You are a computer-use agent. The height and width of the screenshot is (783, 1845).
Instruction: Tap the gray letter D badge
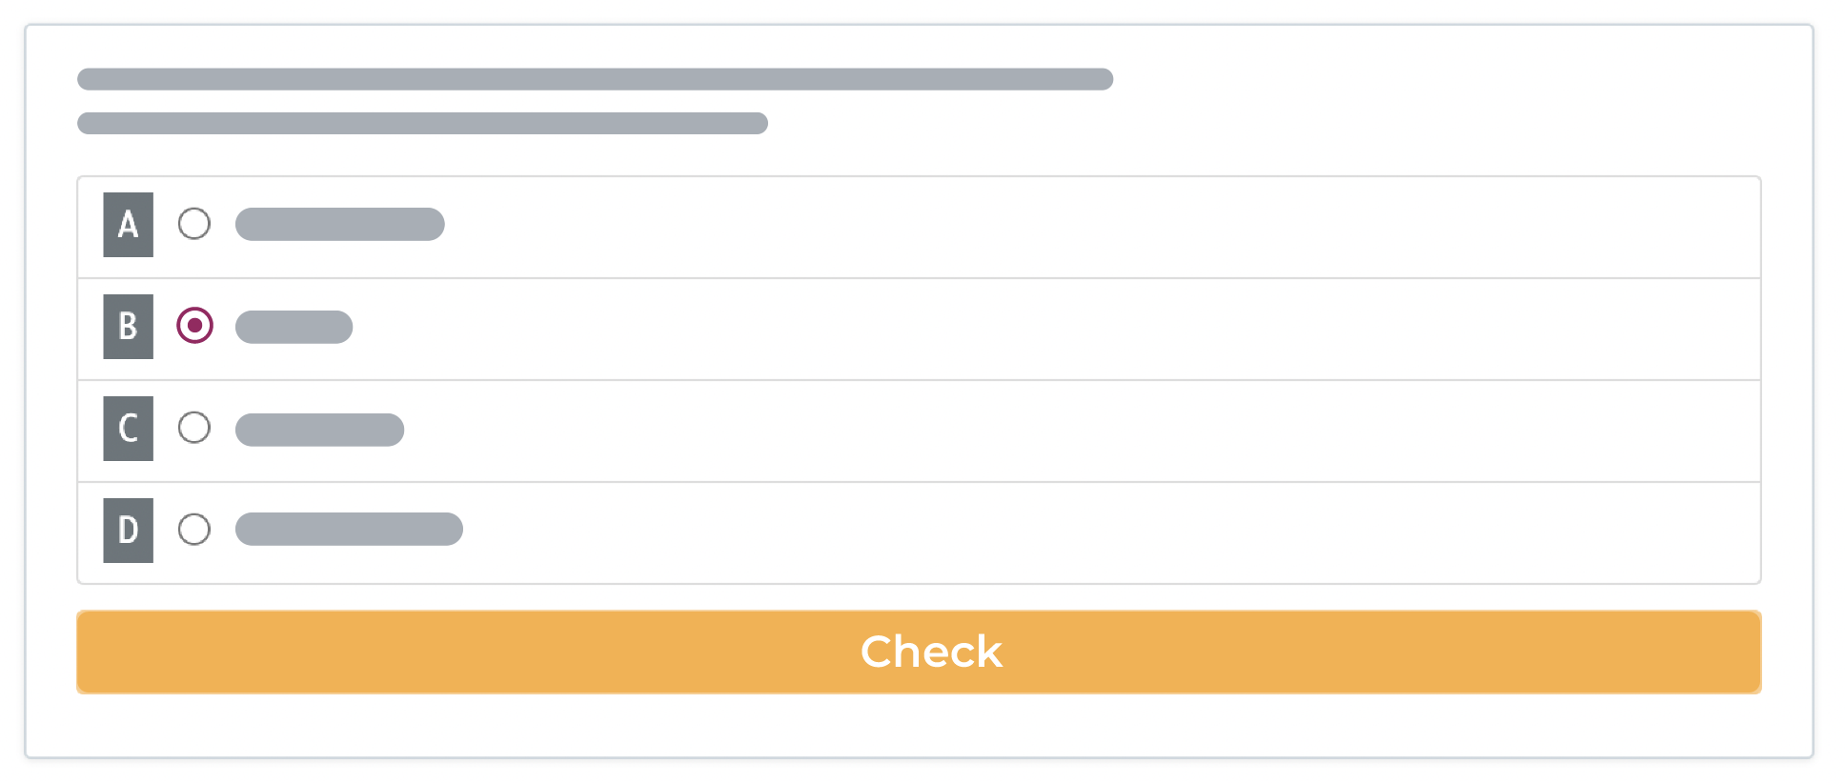[x=129, y=531]
